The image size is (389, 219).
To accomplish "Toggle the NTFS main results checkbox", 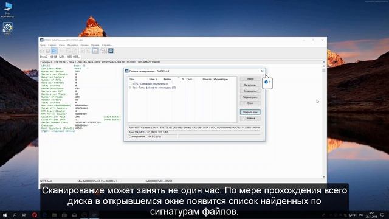I will point(130,84).
